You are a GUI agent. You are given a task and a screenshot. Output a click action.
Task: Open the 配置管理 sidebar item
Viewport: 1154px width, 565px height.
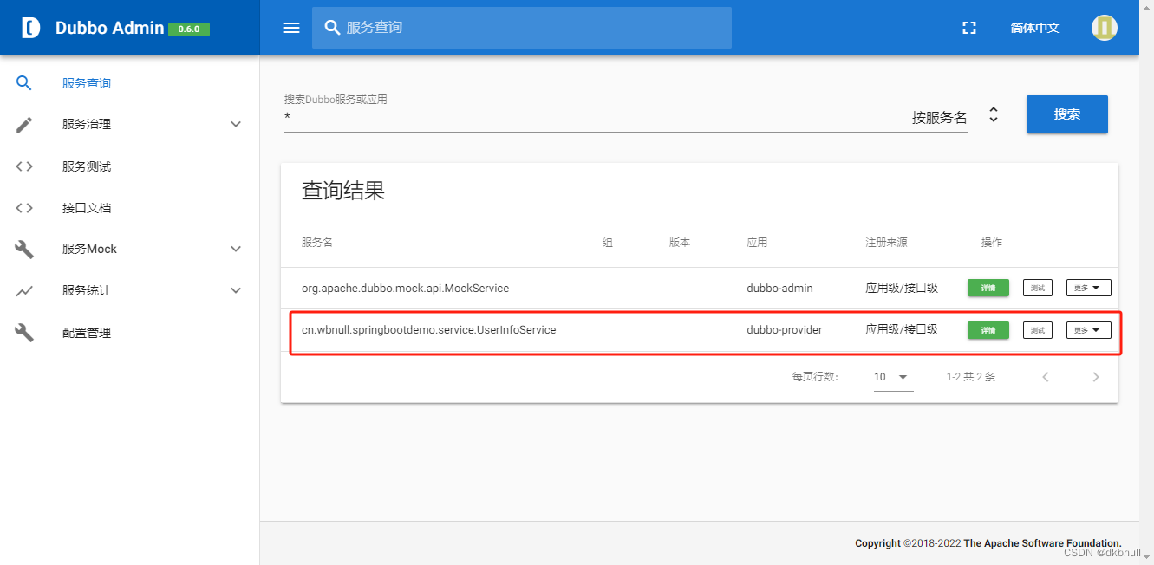(x=130, y=333)
